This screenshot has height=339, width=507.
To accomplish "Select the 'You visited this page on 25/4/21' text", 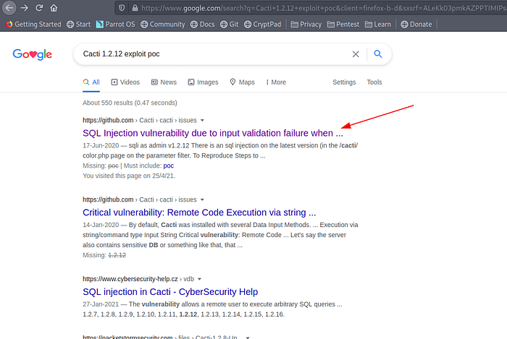I will coord(129,176).
